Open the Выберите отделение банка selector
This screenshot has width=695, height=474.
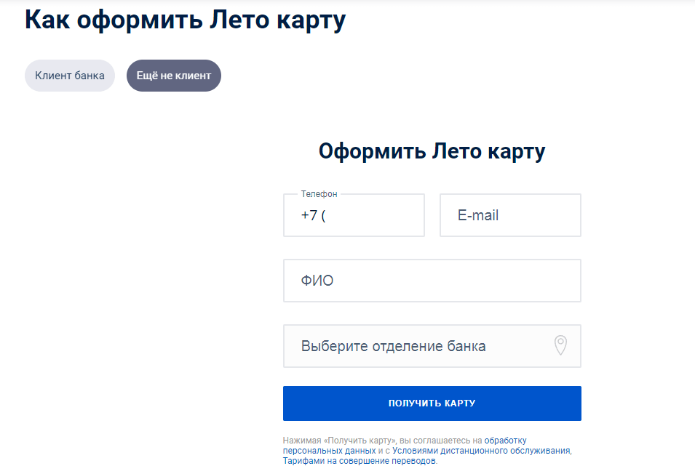pos(432,346)
